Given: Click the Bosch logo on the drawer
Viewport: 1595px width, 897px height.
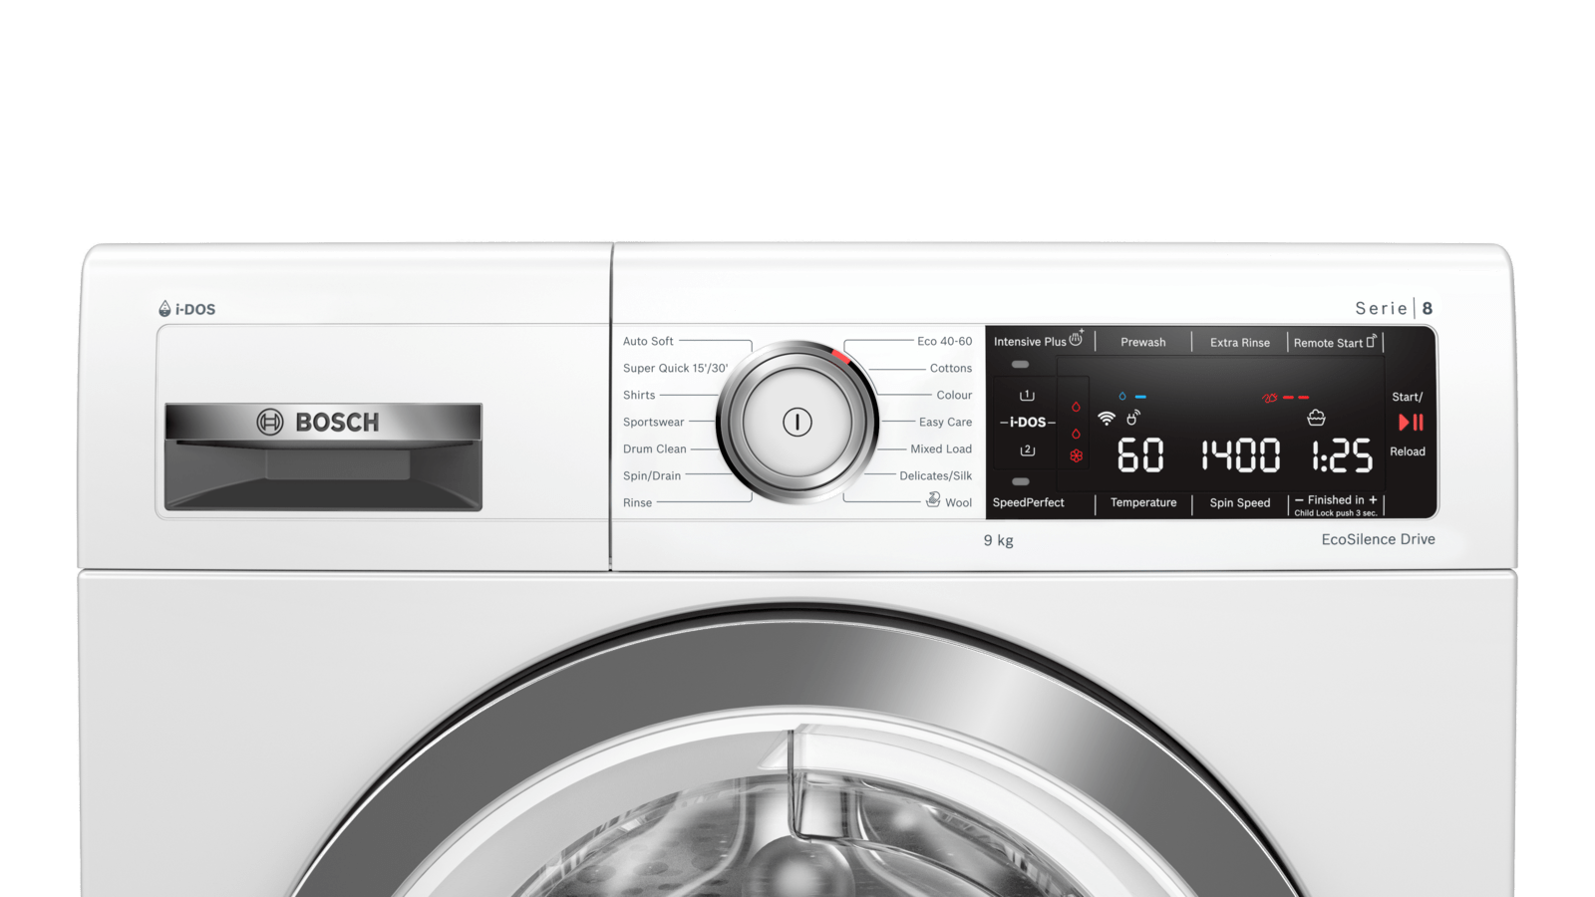Looking at the screenshot, I should click(x=318, y=423).
